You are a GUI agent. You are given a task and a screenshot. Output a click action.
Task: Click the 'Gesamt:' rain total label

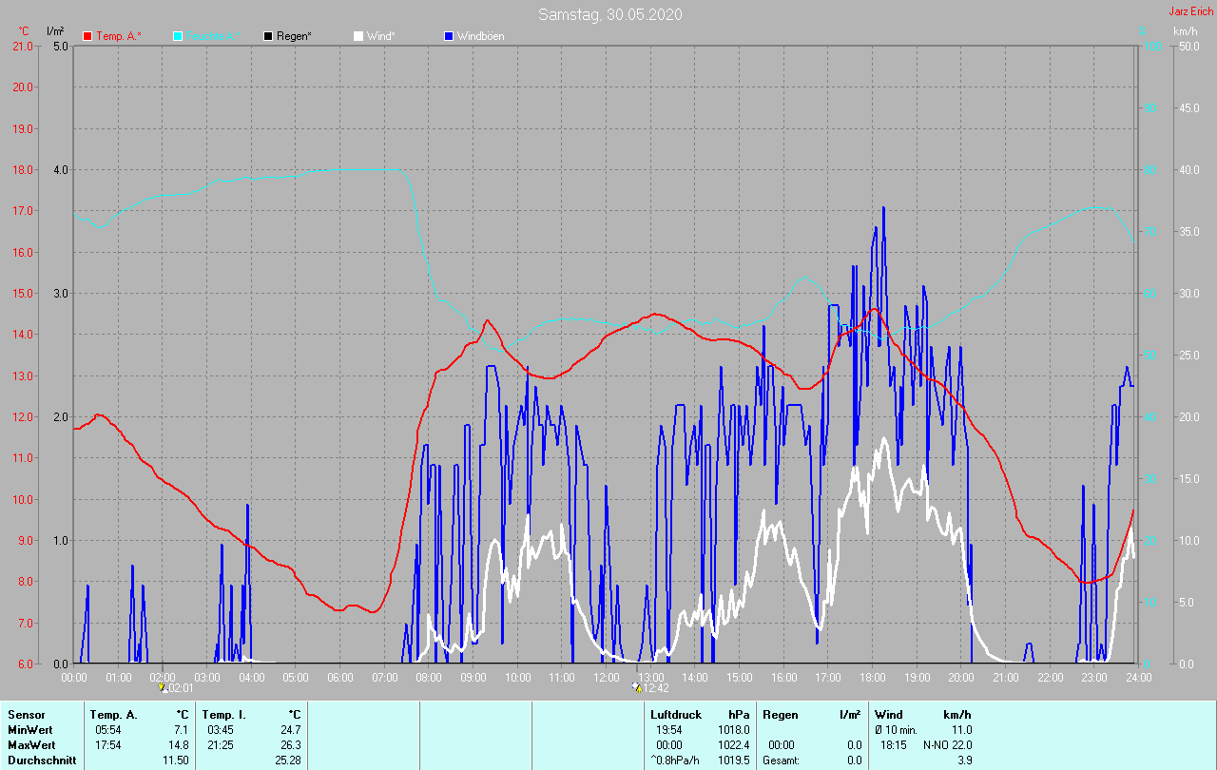[x=782, y=760]
